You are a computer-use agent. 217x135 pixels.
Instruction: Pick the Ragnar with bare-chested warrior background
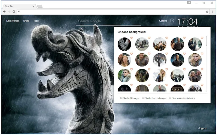(x=177, y=44)
